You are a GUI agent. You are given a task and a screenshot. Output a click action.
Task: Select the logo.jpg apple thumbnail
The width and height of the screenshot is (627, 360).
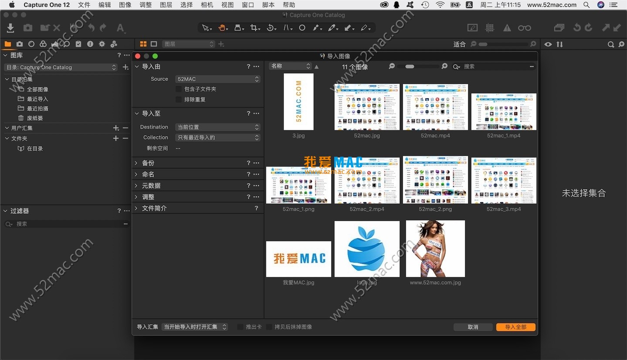tap(367, 249)
